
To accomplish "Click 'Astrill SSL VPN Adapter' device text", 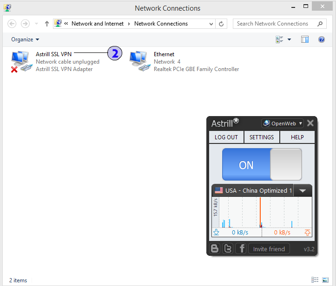I will tap(64, 69).
